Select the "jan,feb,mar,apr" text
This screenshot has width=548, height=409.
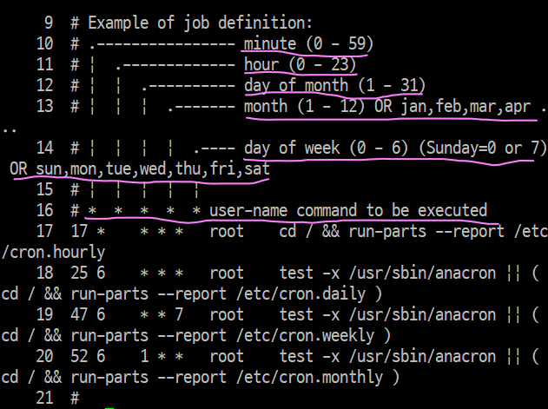[x=465, y=107]
